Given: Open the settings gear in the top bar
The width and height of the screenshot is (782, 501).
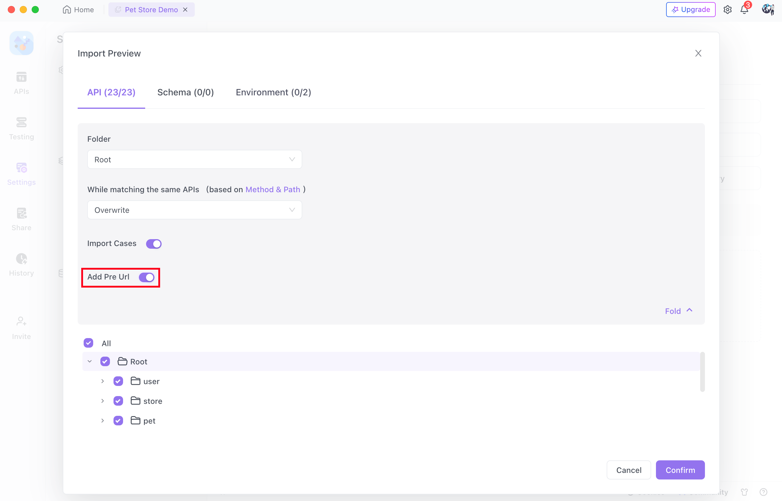Looking at the screenshot, I should (727, 10).
